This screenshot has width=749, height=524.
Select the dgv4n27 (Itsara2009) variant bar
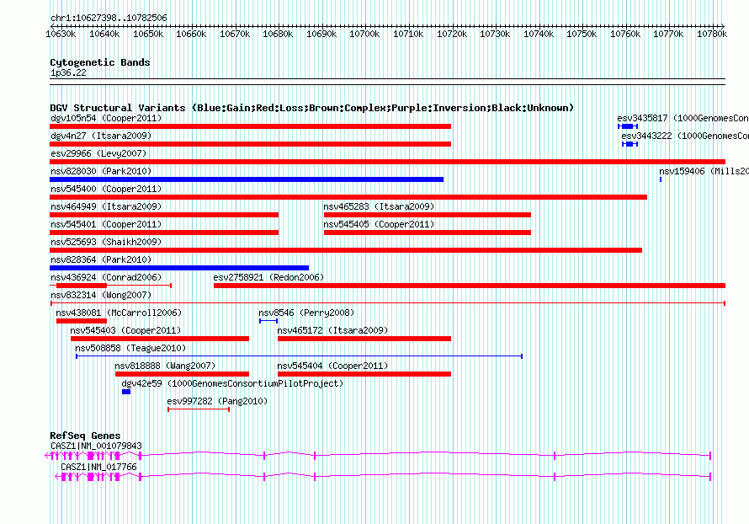click(x=250, y=144)
